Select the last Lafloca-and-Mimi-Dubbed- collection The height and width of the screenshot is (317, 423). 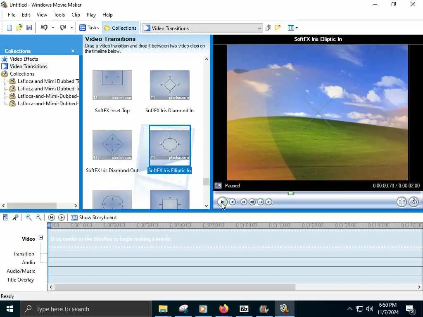coord(48,104)
